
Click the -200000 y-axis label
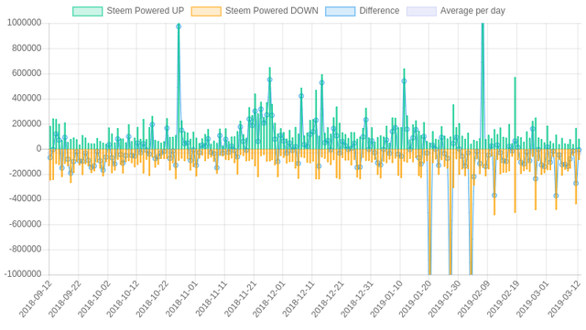[25, 174]
